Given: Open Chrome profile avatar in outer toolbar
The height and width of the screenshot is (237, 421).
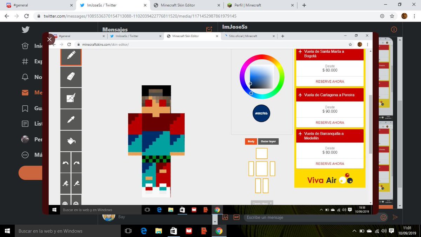Looking at the screenshot, I should pos(404,16).
